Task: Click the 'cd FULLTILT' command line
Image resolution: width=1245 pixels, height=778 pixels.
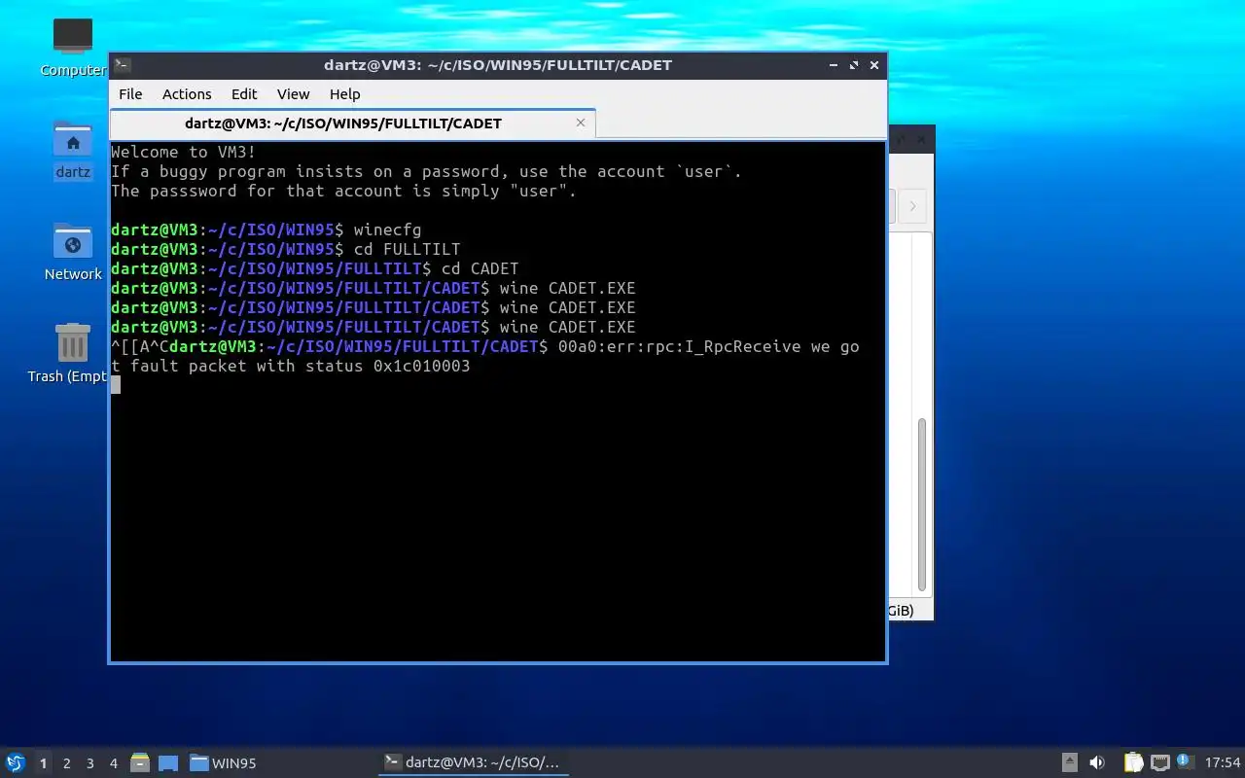Action: click(286, 249)
